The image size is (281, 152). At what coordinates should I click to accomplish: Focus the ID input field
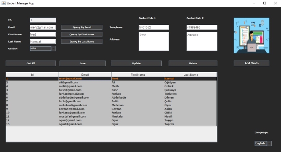click(43, 20)
